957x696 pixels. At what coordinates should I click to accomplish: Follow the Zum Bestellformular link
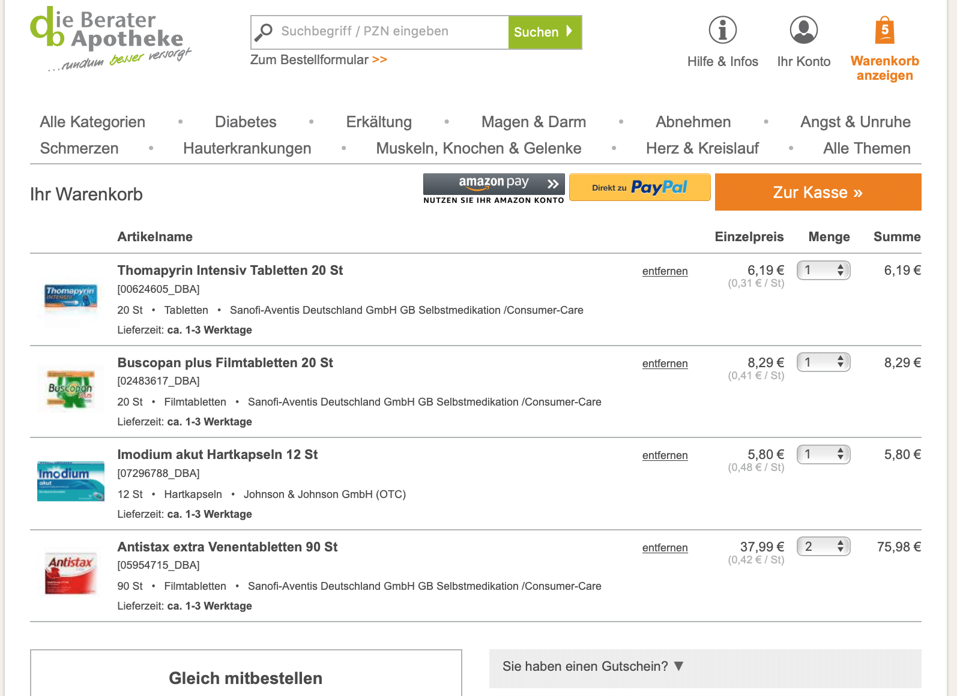319,60
